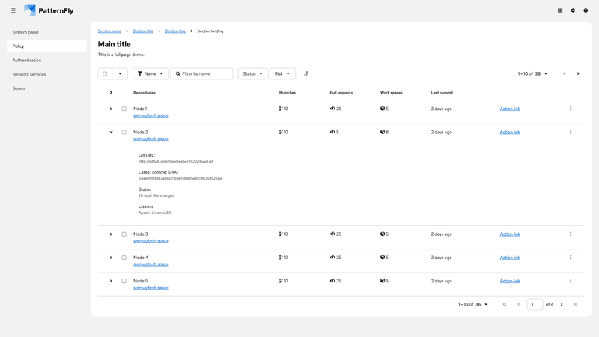Open kebab actions menu for Node 3

click(571, 234)
